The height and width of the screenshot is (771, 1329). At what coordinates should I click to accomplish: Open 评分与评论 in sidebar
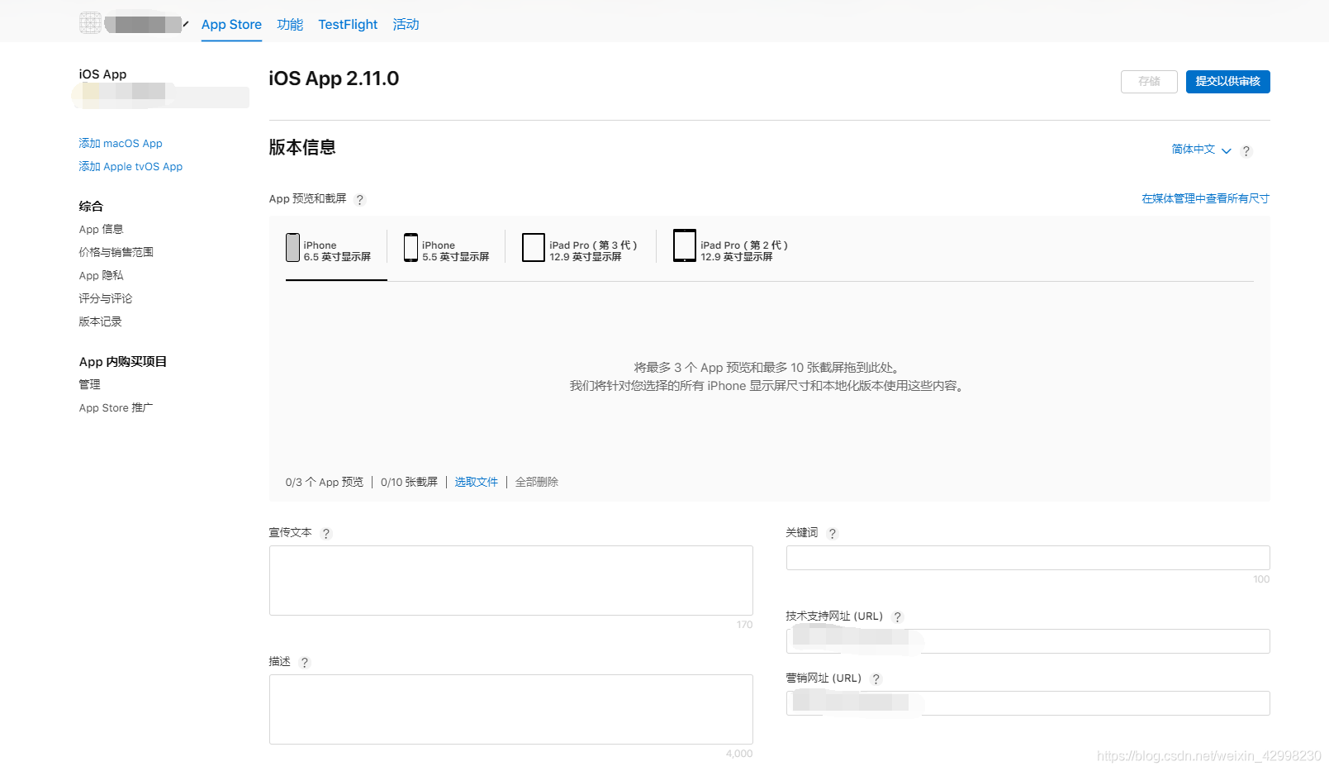(x=105, y=298)
